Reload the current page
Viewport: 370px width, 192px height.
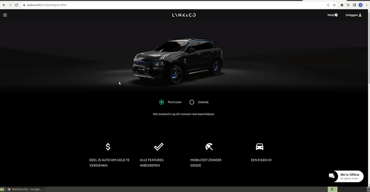(16, 5)
